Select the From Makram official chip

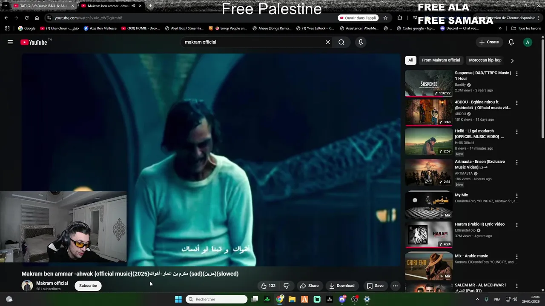(x=441, y=60)
